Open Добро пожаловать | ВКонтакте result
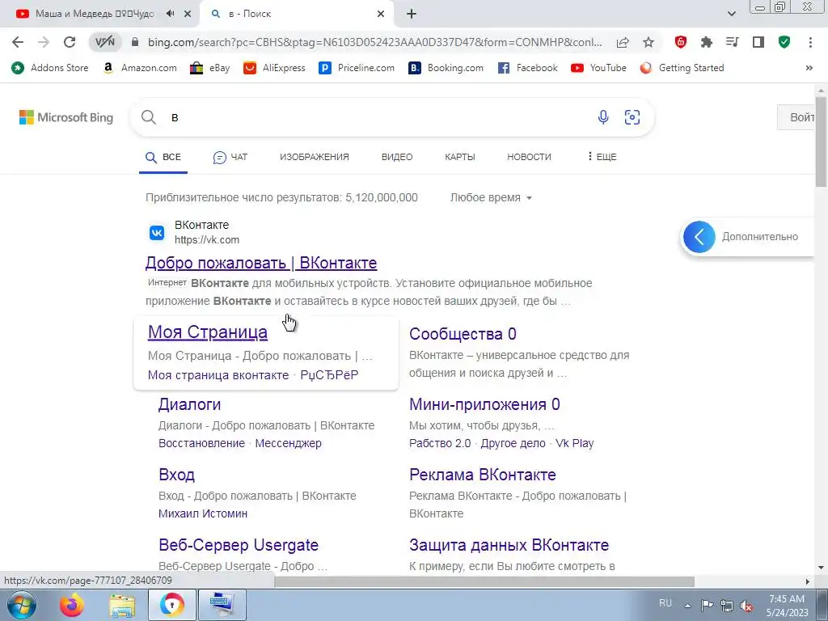 click(261, 263)
